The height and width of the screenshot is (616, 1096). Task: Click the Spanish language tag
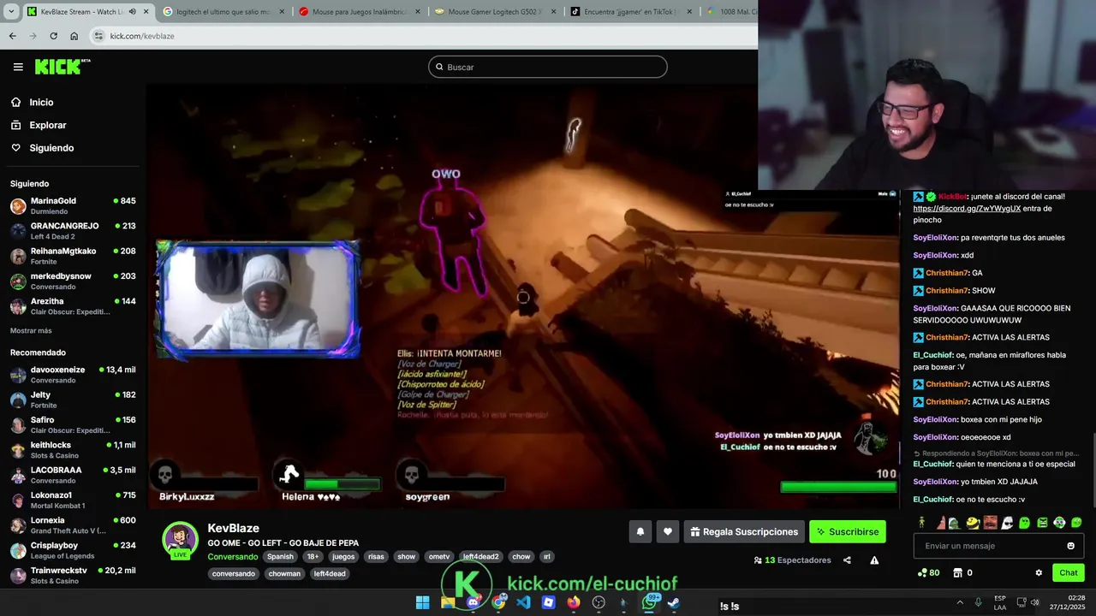tap(280, 556)
